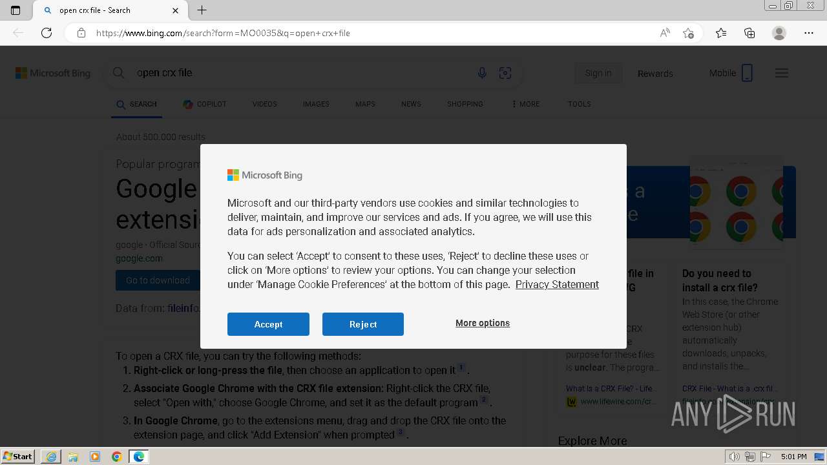The width and height of the screenshot is (827, 465).
Task: Switch to the VIDEOS tab
Action: click(265, 104)
